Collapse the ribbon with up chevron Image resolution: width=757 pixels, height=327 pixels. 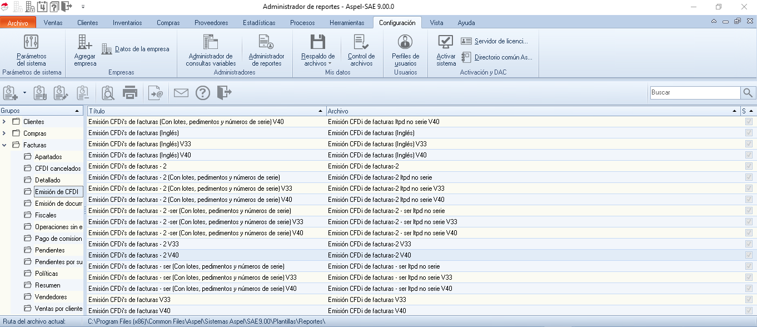[x=714, y=22]
